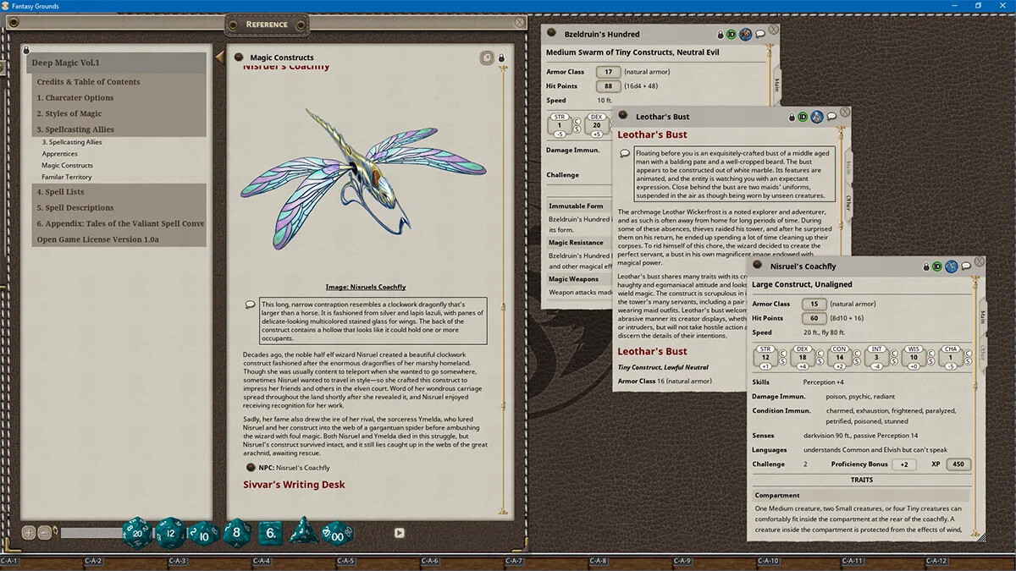Roll the percentile d100 die

click(336, 533)
